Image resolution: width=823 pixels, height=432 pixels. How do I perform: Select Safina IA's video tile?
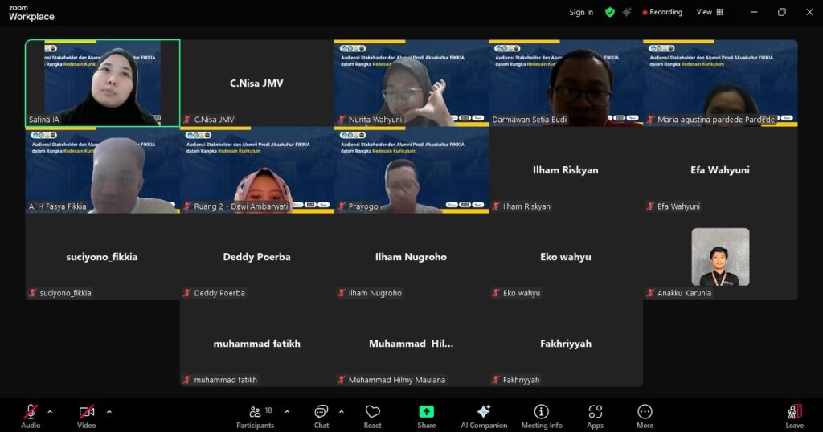tap(102, 84)
